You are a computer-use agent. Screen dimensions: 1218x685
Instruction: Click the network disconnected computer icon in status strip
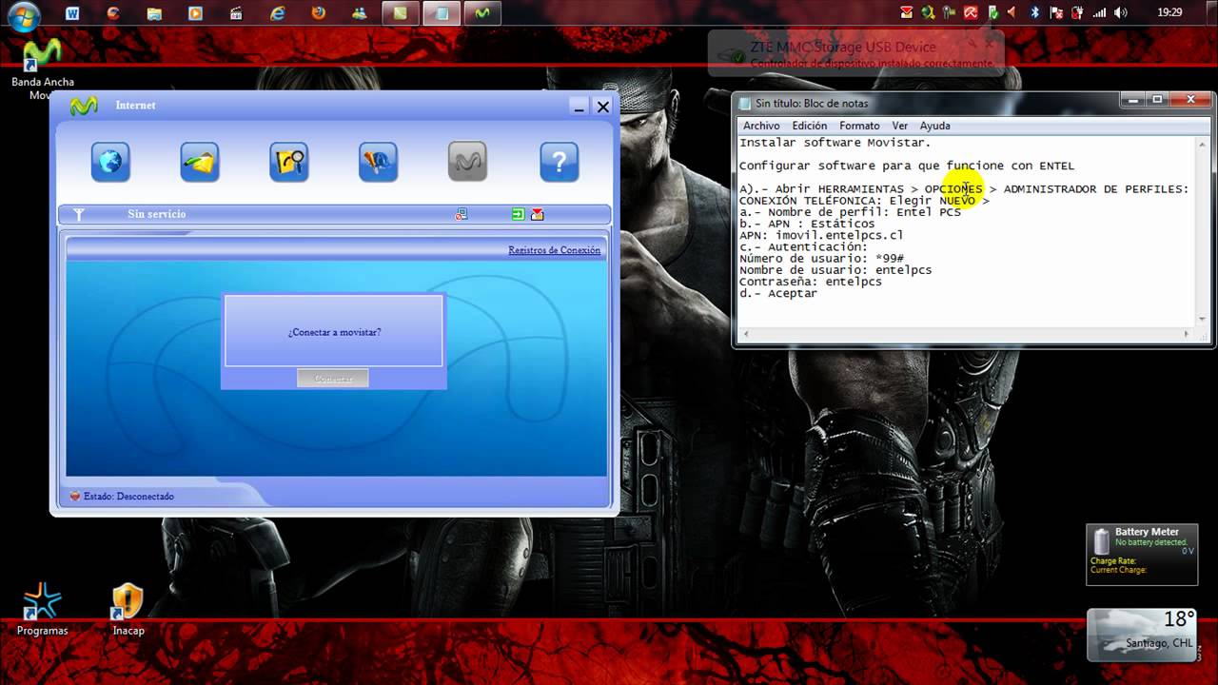pos(462,215)
